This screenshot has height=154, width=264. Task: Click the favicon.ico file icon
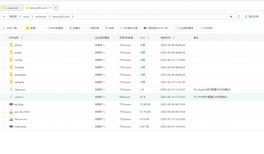pos(11,119)
